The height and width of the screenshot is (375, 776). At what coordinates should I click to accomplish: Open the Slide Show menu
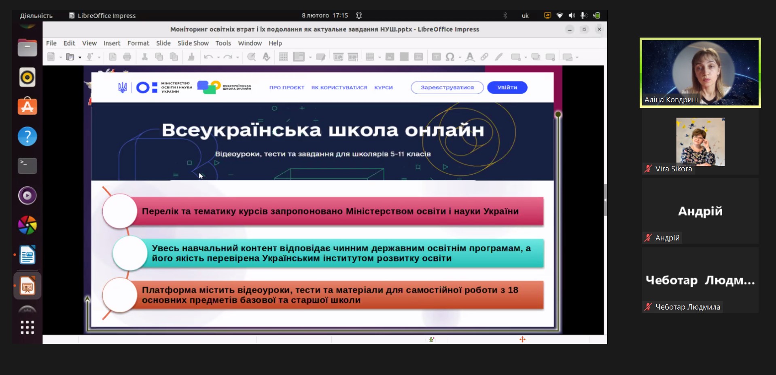(193, 43)
